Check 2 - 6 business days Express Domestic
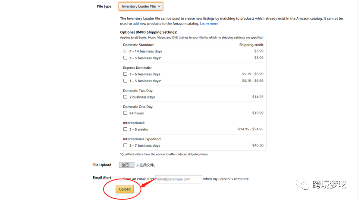The width and height of the screenshot is (358, 200). pos(125,74)
